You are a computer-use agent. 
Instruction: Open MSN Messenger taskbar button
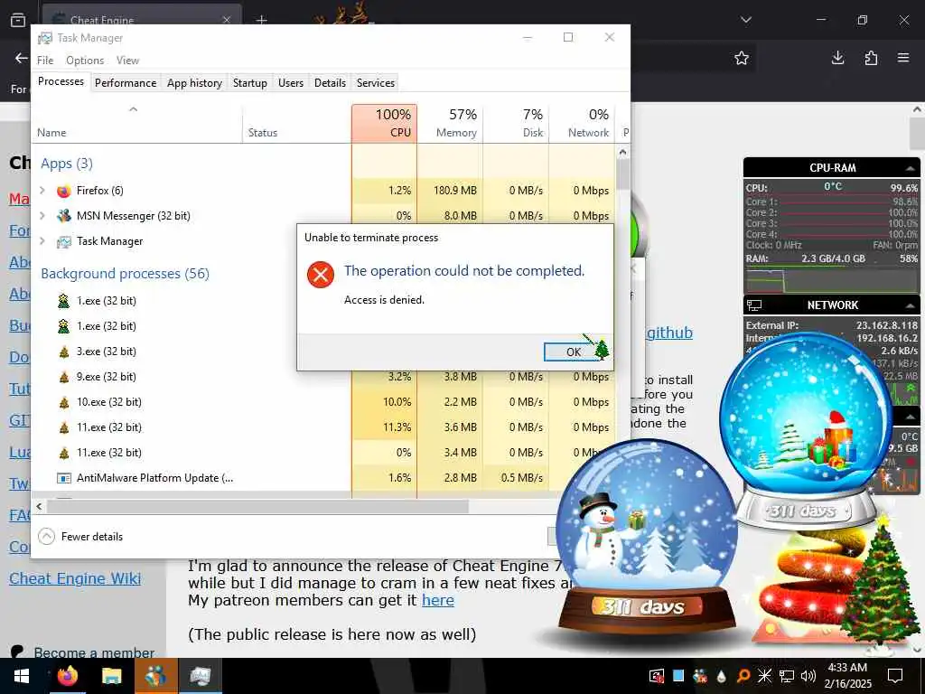(x=155, y=676)
